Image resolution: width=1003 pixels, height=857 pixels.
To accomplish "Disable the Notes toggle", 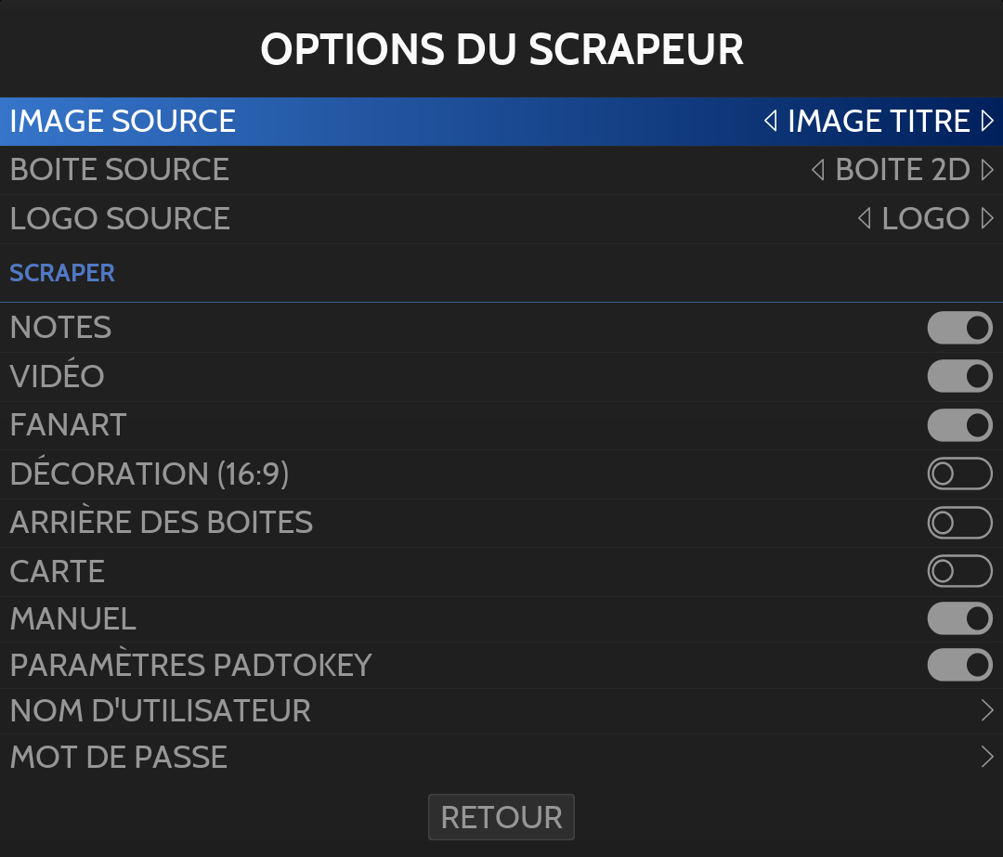I will point(959,328).
